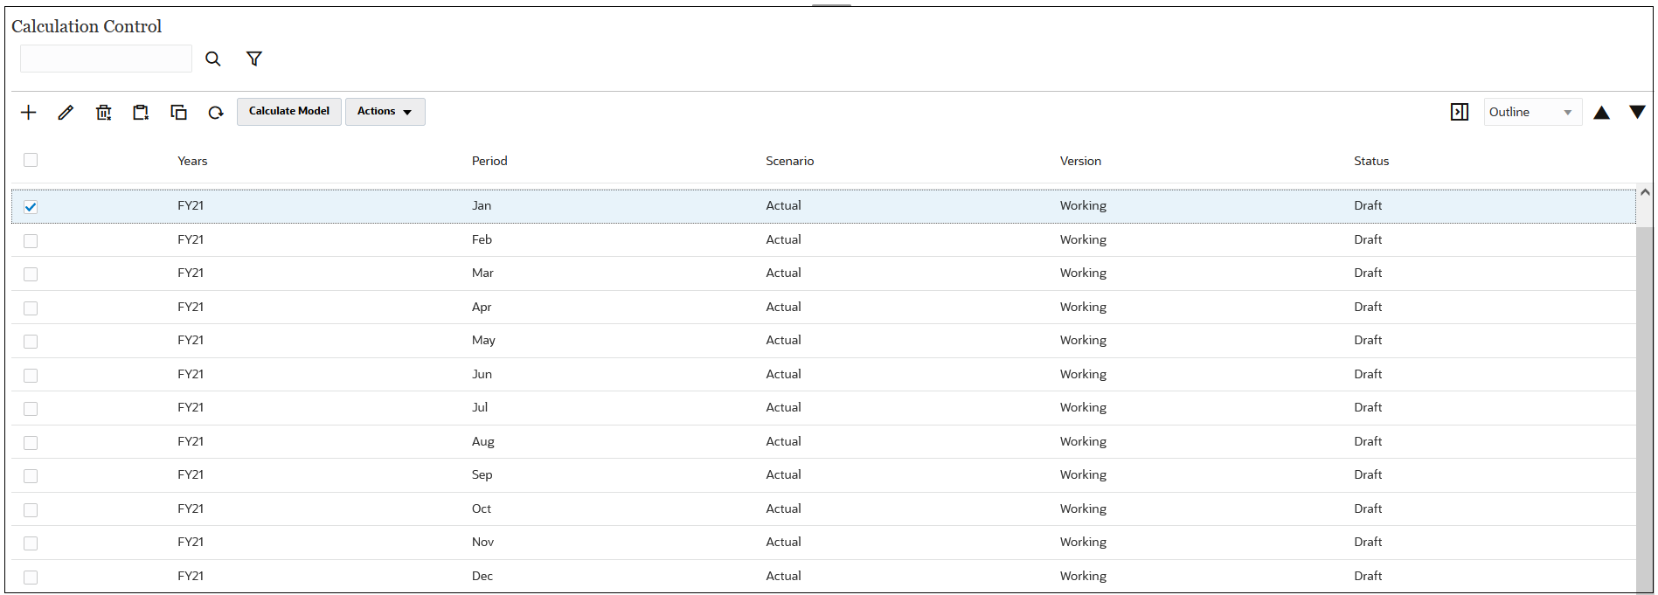Click Working in the Apr row
1658x595 pixels.
[x=1083, y=307]
